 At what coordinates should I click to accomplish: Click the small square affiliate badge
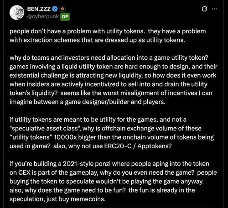coord(62,9)
